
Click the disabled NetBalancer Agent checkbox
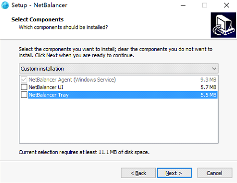pyautogui.click(x=24, y=80)
